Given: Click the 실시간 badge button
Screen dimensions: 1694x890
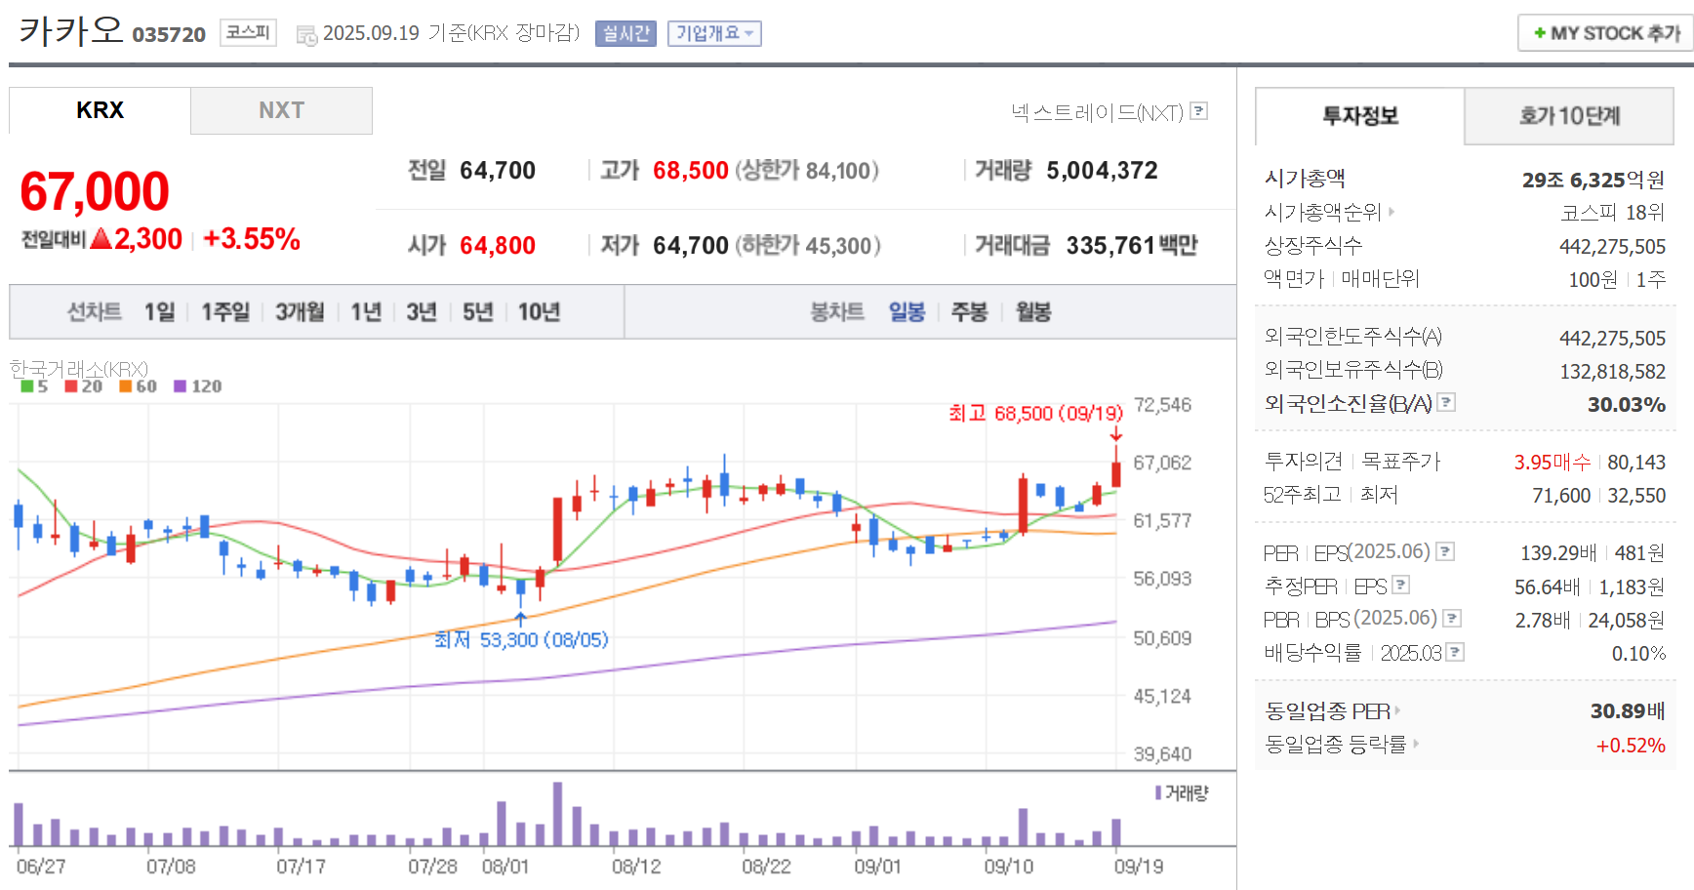Looking at the screenshot, I should coord(625,33).
